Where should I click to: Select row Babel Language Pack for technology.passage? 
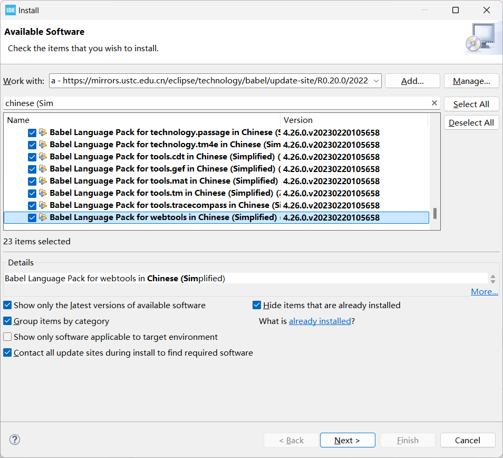(216, 132)
